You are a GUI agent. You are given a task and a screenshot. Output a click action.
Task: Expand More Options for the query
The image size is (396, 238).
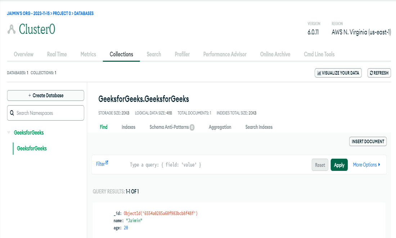point(366,165)
